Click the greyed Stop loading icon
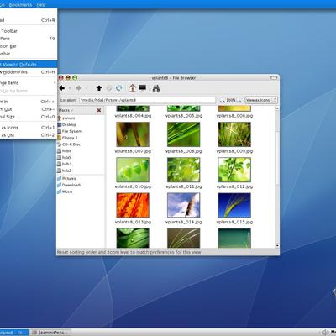This screenshot has height=336, width=336. point(109,88)
